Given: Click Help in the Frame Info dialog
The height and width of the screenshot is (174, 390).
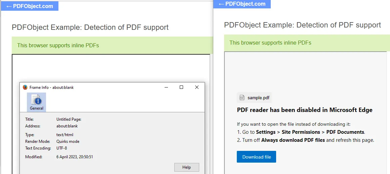Looking at the screenshot, I should (186, 167).
